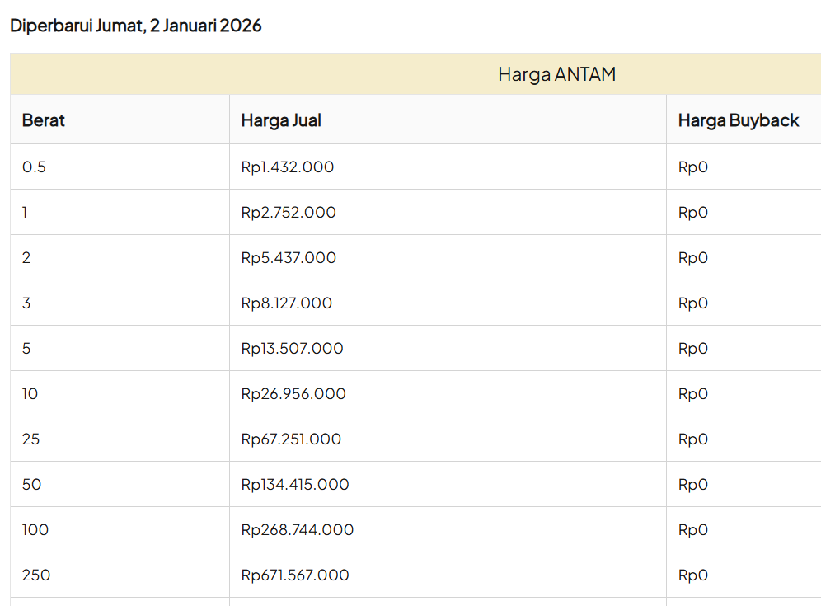The width and height of the screenshot is (821, 606).
Task: Select the Rp1.432.000 price cell
Action: (288, 167)
